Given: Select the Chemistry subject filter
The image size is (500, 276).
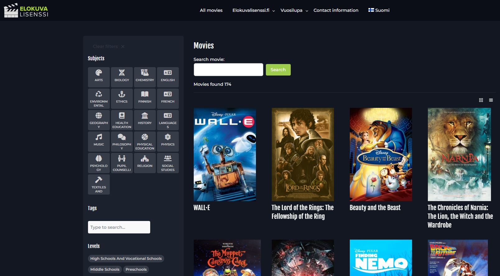Looking at the screenshot, I should click(x=145, y=77).
